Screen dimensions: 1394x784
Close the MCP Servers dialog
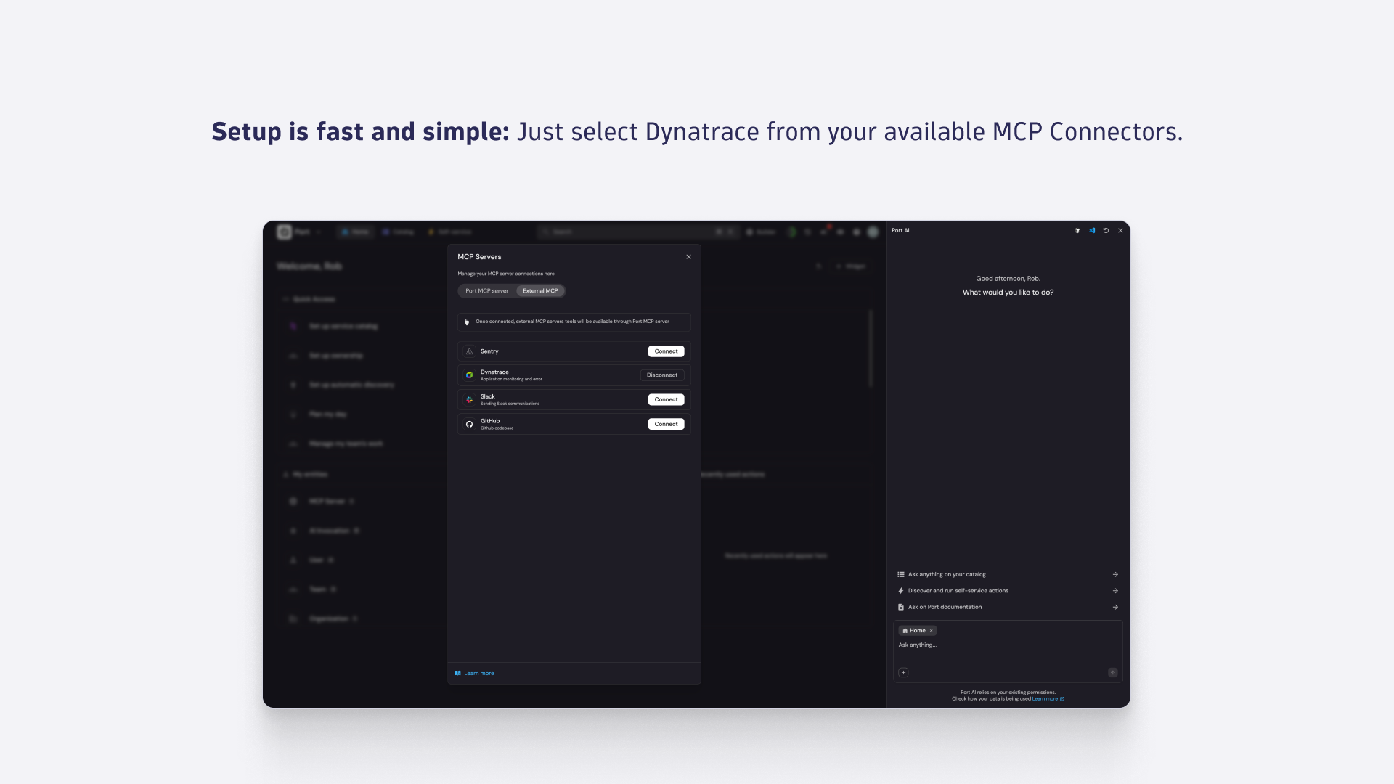coord(689,257)
